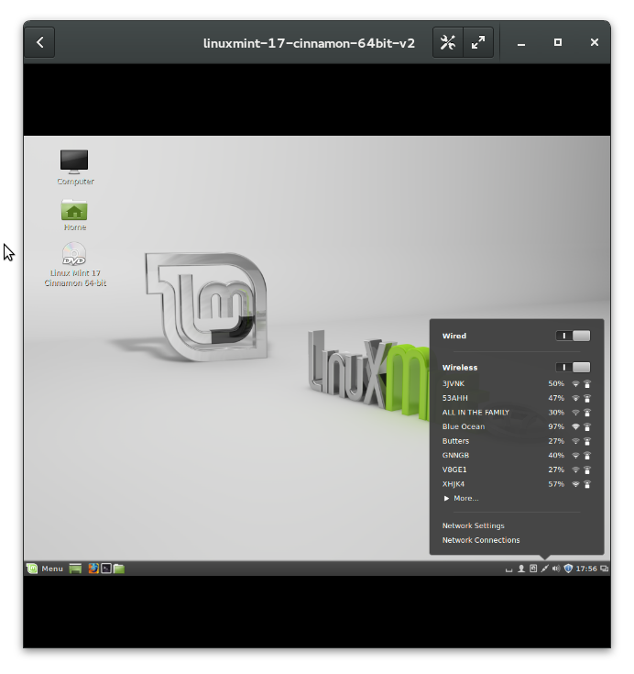Switch the VM to fullscreen view

tap(478, 42)
